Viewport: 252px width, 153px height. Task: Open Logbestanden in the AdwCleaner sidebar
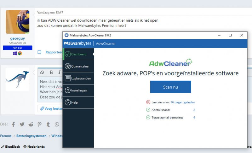point(78,78)
